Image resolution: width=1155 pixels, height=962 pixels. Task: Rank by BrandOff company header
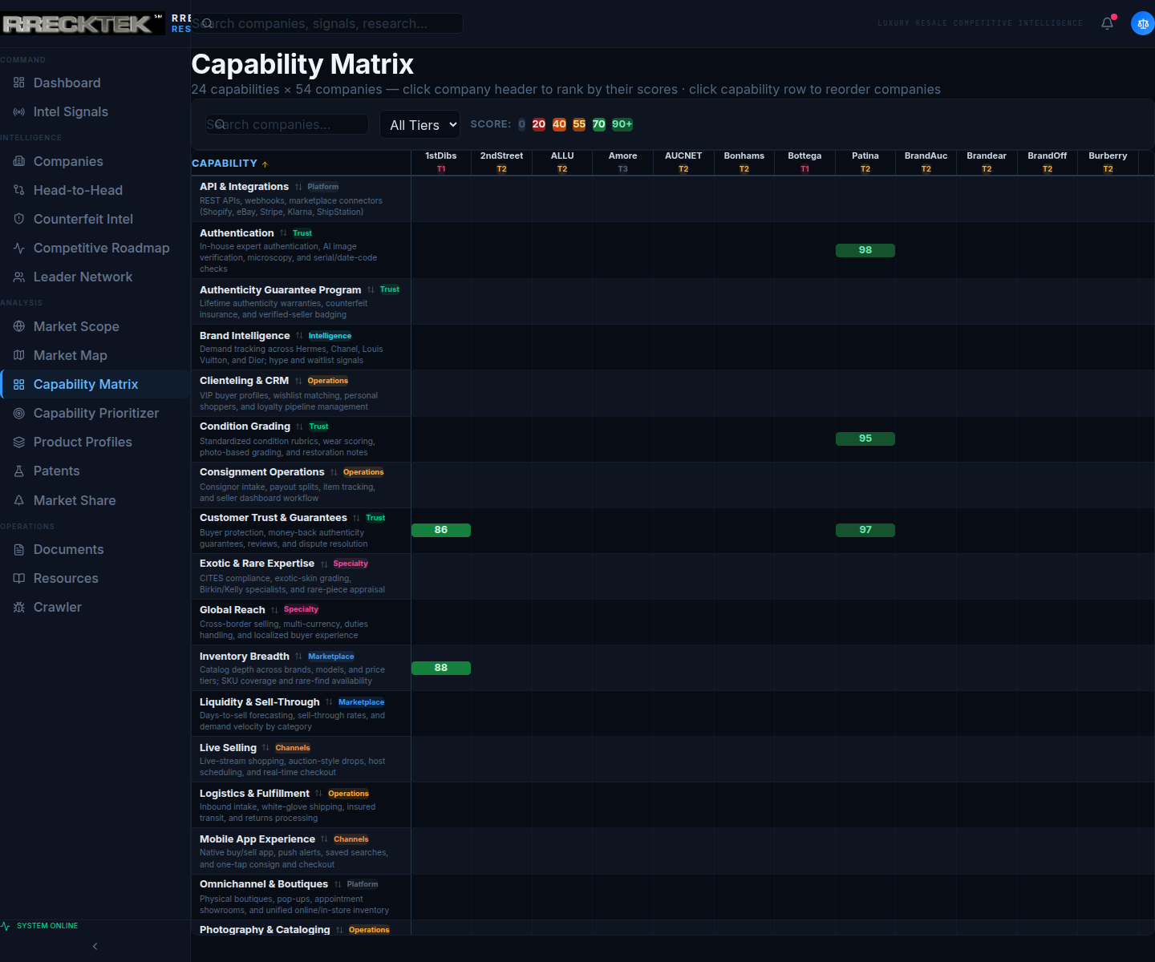tap(1048, 162)
